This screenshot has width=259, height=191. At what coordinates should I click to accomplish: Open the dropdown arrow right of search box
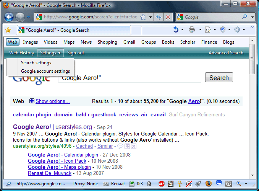[252, 17]
